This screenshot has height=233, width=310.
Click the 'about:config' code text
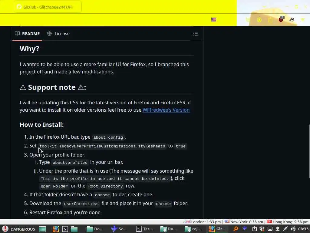pos(108,137)
